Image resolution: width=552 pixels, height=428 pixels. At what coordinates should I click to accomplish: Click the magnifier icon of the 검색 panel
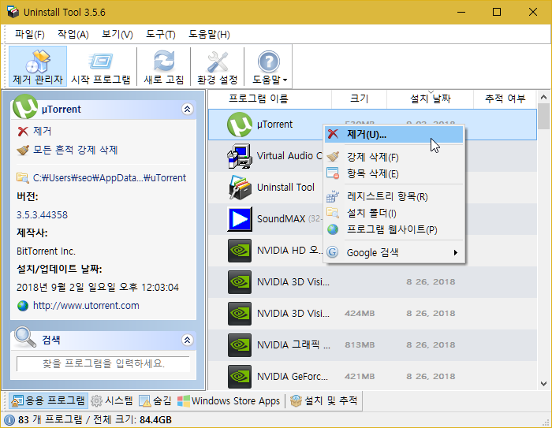pyautogui.click(x=25, y=337)
